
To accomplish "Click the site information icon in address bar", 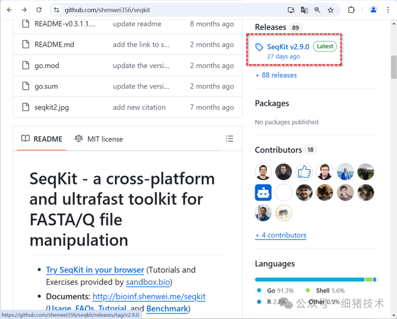I will click(x=57, y=10).
